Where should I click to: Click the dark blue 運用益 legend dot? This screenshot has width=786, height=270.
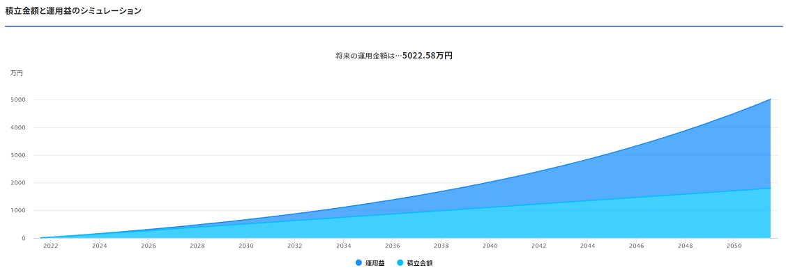click(358, 263)
